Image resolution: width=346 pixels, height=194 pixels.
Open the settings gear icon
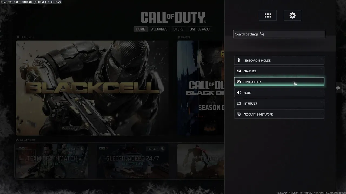click(x=292, y=15)
